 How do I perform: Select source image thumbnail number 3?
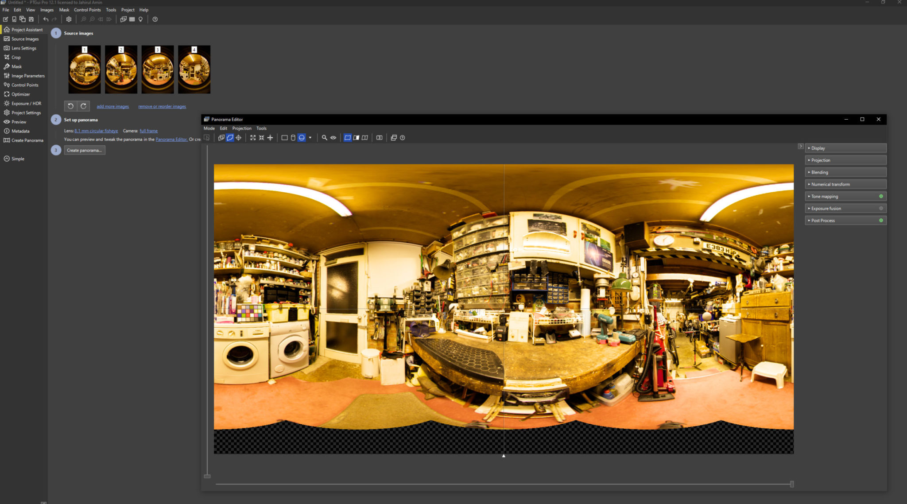158,69
